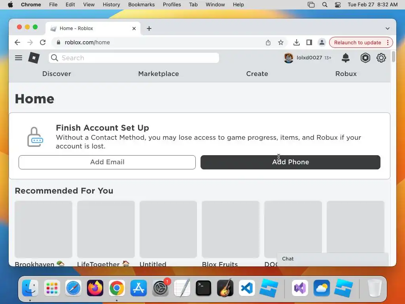This screenshot has width=405, height=304.
Task: Launch Visual Studio Code from the dock
Action: (x=247, y=288)
